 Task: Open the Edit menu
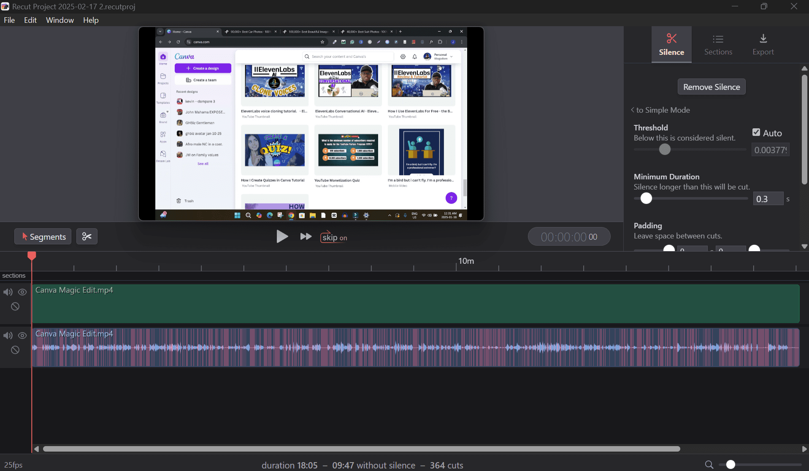tap(30, 20)
